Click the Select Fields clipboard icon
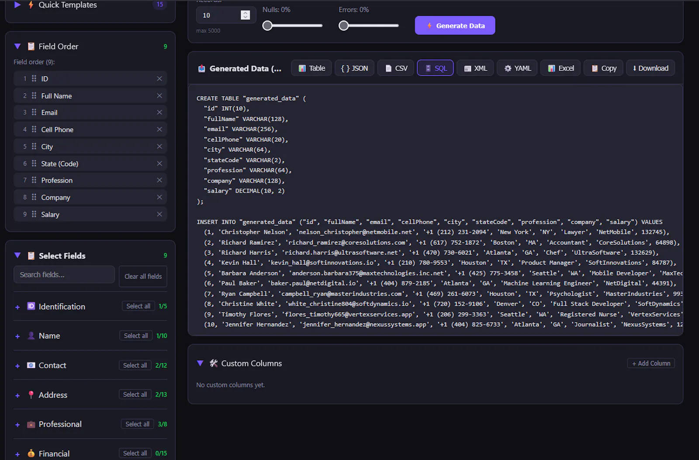Image resolution: width=699 pixels, height=460 pixels. [x=31, y=256]
